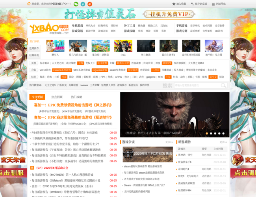
Task: Click the highlighted 沙盒 tag
Action: tap(64, 77)
